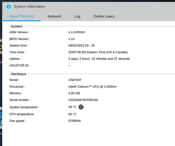This screenshot has width=175, height=146.
Task: Select memory value 4.00 GB
Action: 74,93
